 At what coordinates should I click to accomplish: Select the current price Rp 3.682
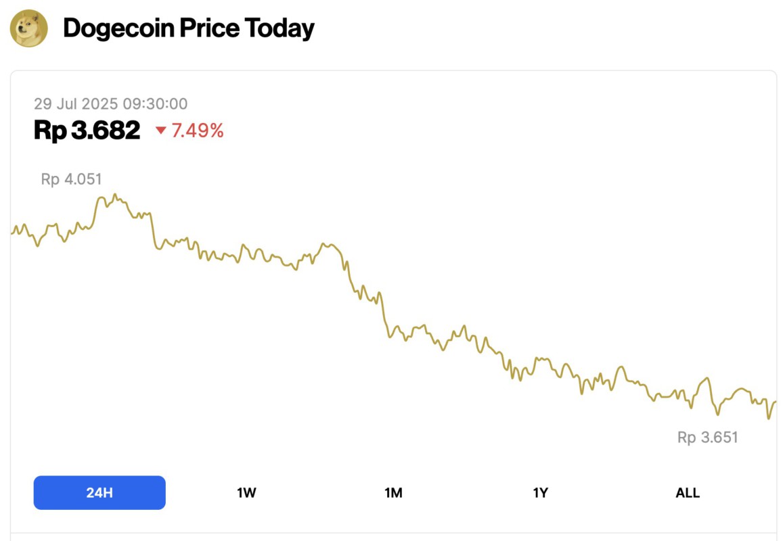pyautogui.click(x=87, y=130)
